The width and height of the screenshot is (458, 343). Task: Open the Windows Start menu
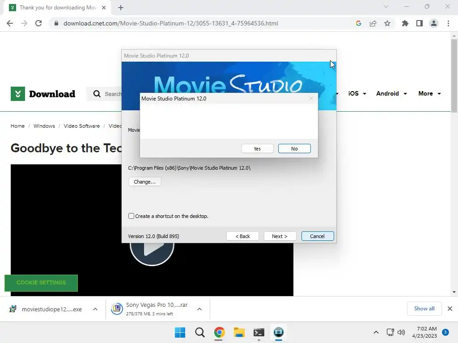(x=180, y=332)
